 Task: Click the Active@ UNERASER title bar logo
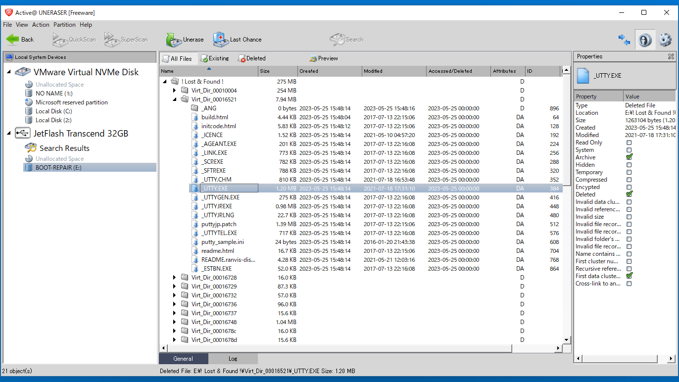pyautogui.click(x=8, y=12)
